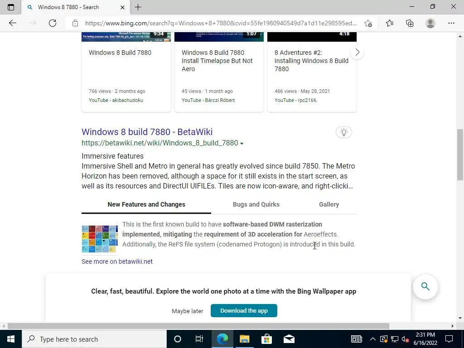
Task: Switch to New Features and Changes tab
Action: (x=146, y=204)
